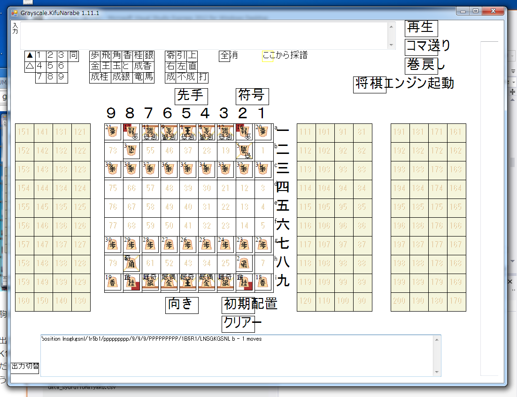517x397 pixels.
Task: Click the 竜 dragon input key
Action: point(138,77)
